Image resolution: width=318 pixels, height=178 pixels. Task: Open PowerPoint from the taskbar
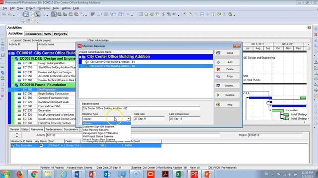(x=208, y=174)
